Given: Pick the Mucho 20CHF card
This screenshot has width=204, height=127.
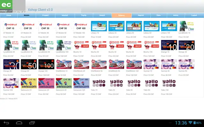Looking at the screenshot, I should pos(99,45).
